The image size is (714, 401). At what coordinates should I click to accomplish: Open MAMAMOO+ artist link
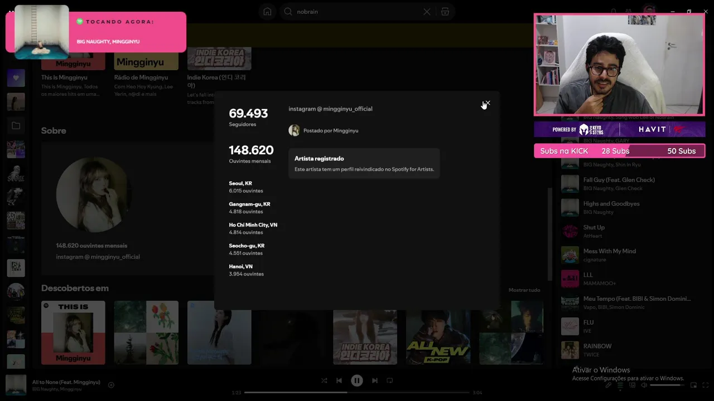[x=600, y=283]
